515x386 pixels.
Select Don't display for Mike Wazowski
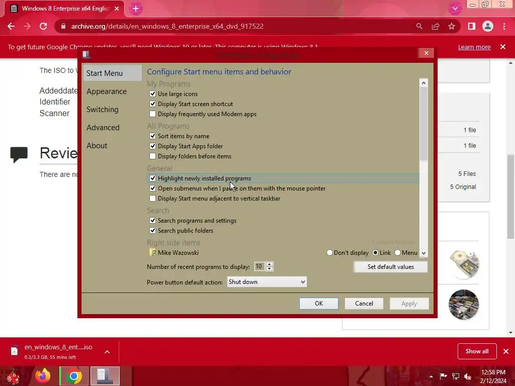click(329, 253)
